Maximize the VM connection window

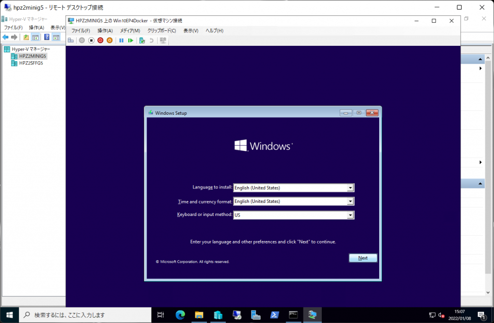pyautogui.click(x=434, y=21)
